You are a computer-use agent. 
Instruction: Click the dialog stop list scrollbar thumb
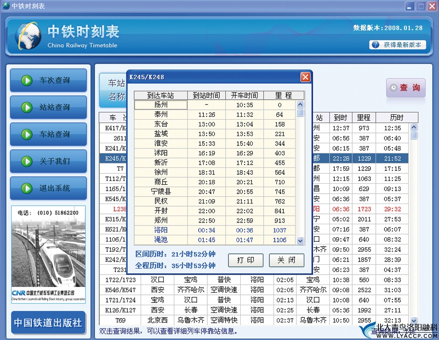(x=300, y=113)
